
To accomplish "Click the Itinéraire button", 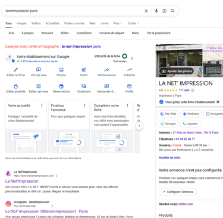I will (x=191, y=114).
